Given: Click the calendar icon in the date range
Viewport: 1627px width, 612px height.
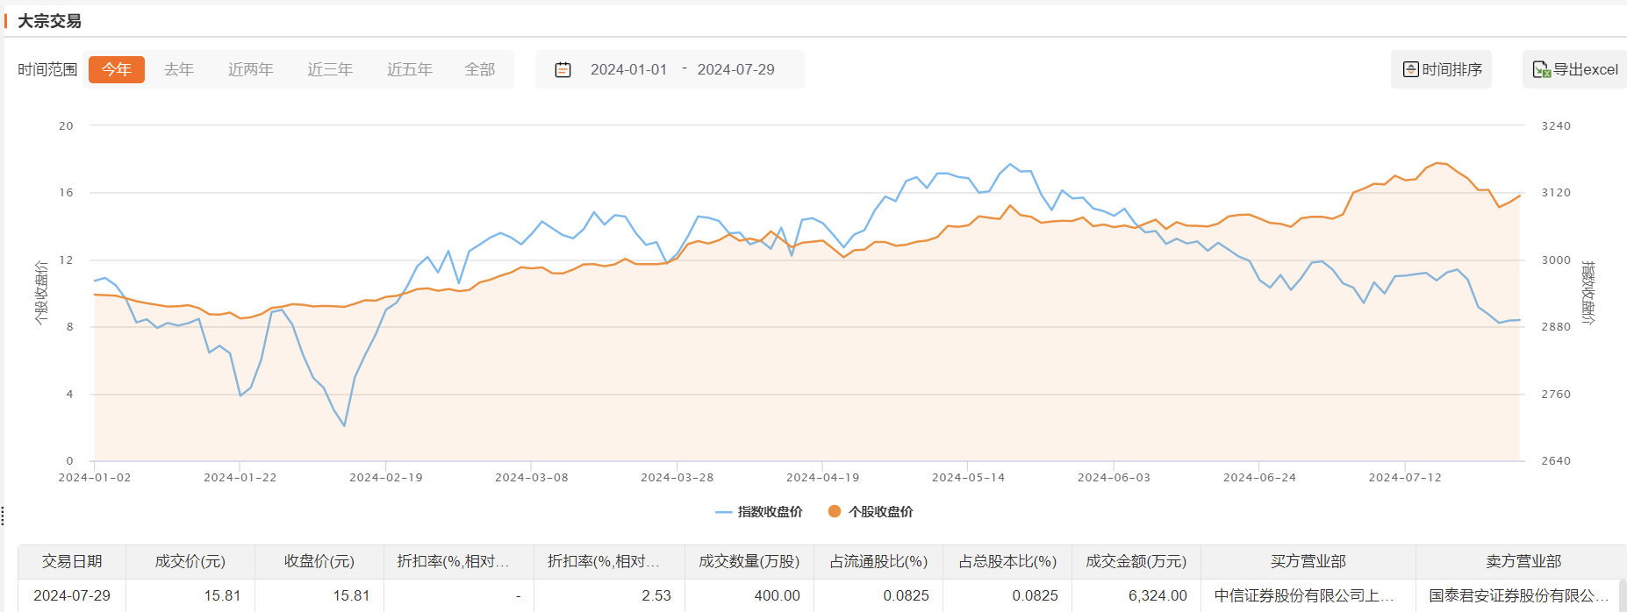Looking at the screenshot, I should tap(563, 69).
